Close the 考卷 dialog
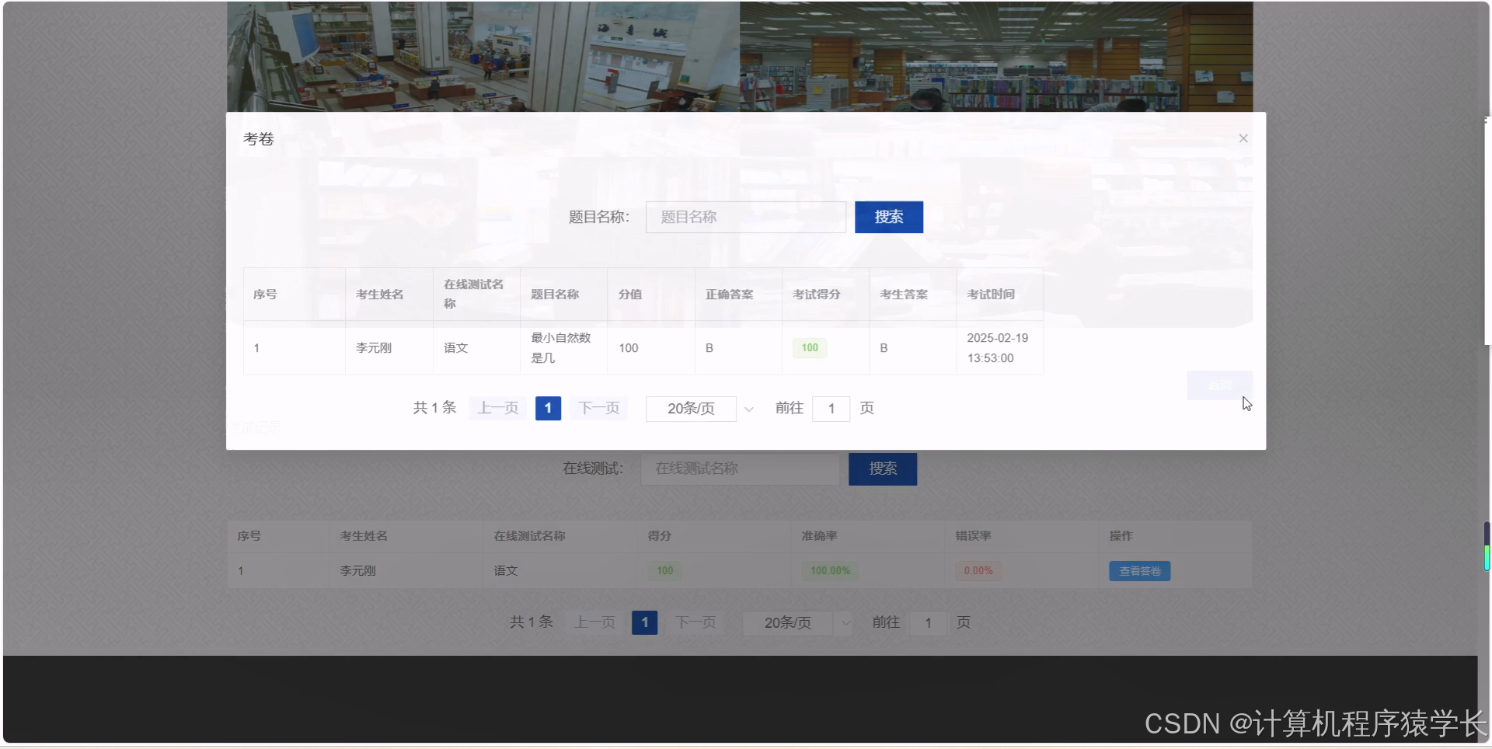The height and width of the screenshot is (749, 1492). pos(1243,138)
